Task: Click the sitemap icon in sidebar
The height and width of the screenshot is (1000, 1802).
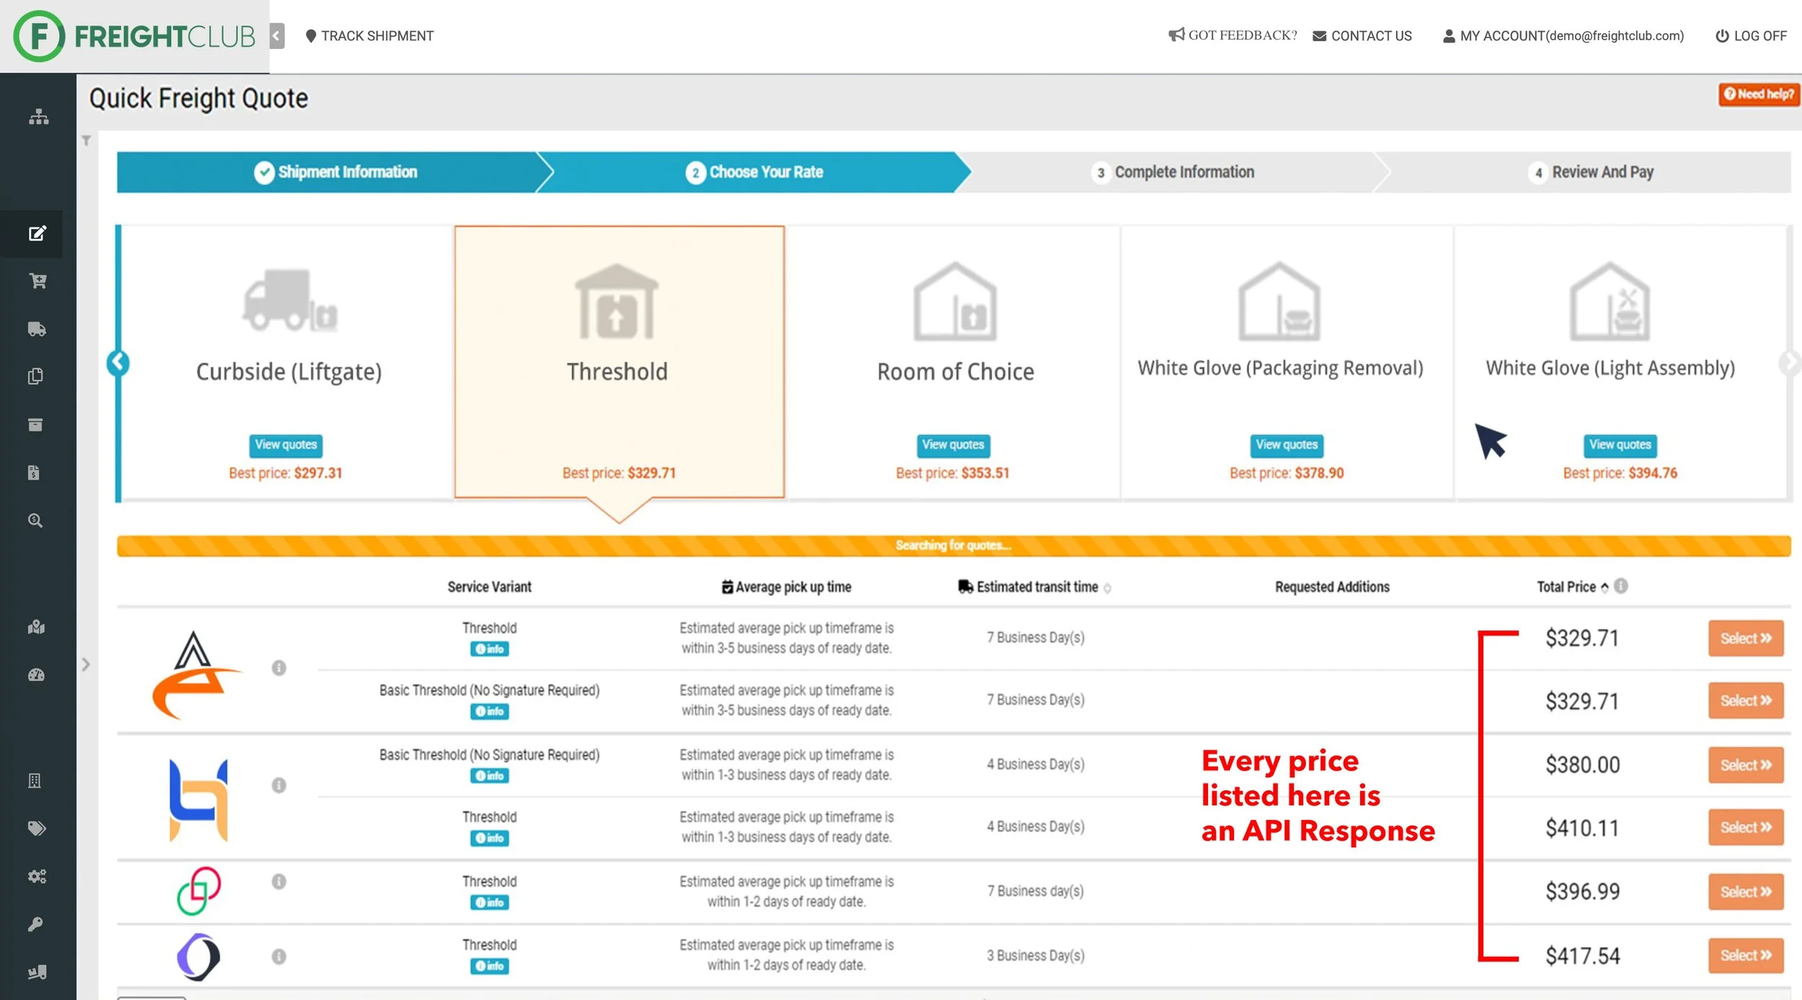Action: (x=38, y=117)
